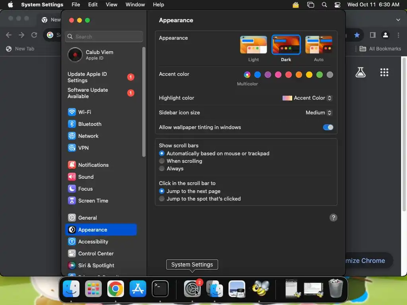Open System Settings app menu
407x305 pixels.
point(42,5)
